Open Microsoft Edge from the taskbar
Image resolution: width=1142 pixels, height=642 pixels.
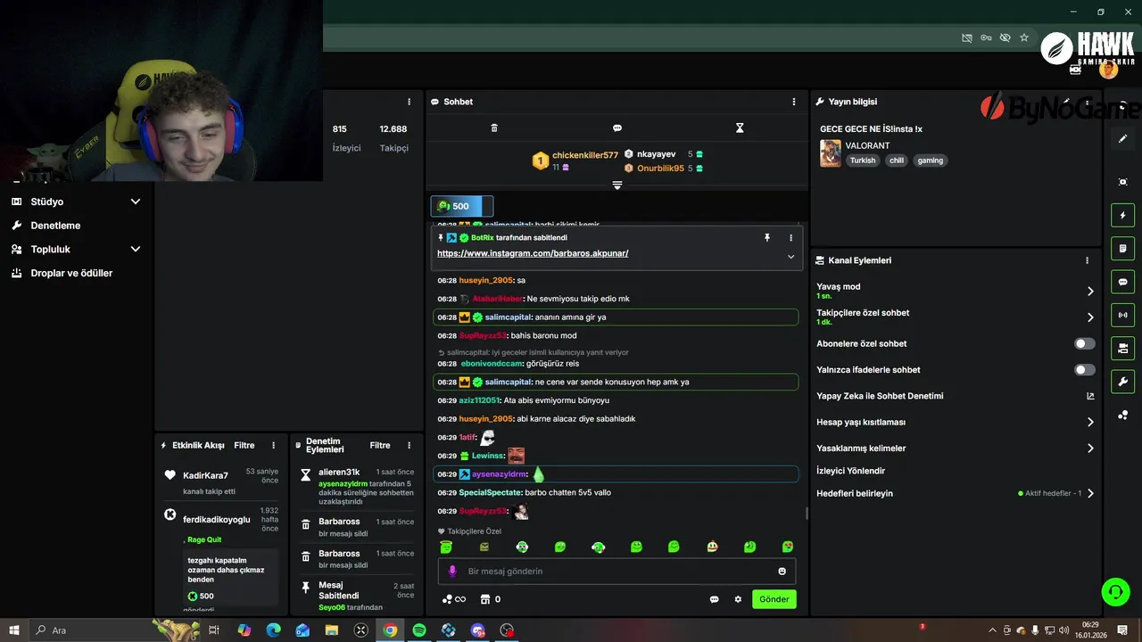(x=273, y=630)
